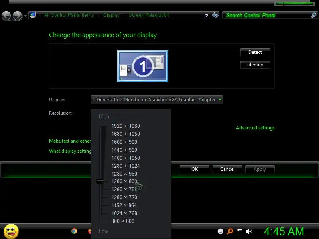Click the Identify button
Viewport: 319px width, 239px height.
[x=255, y=65]
